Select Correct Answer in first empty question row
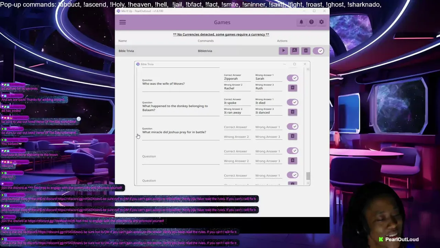Screen dimensions: 440x248 click(237, 151)
